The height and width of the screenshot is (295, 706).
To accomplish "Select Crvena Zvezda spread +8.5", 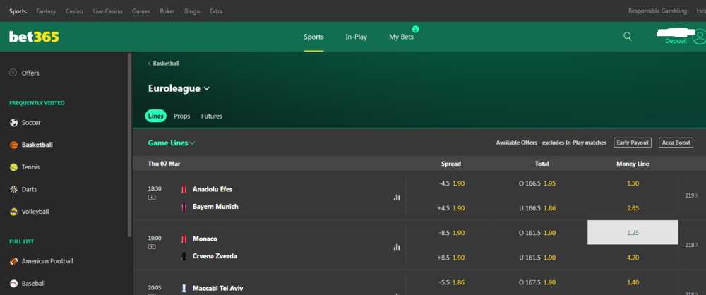I will (x=451, y=258).
